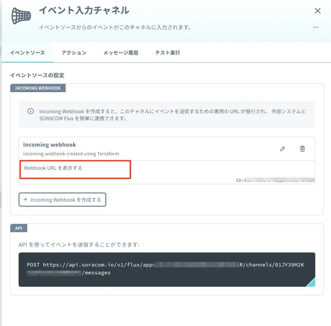Delete the Incoming webhook with trash icon
Viewport: 331px width, 326px height.
click(302, 149)
